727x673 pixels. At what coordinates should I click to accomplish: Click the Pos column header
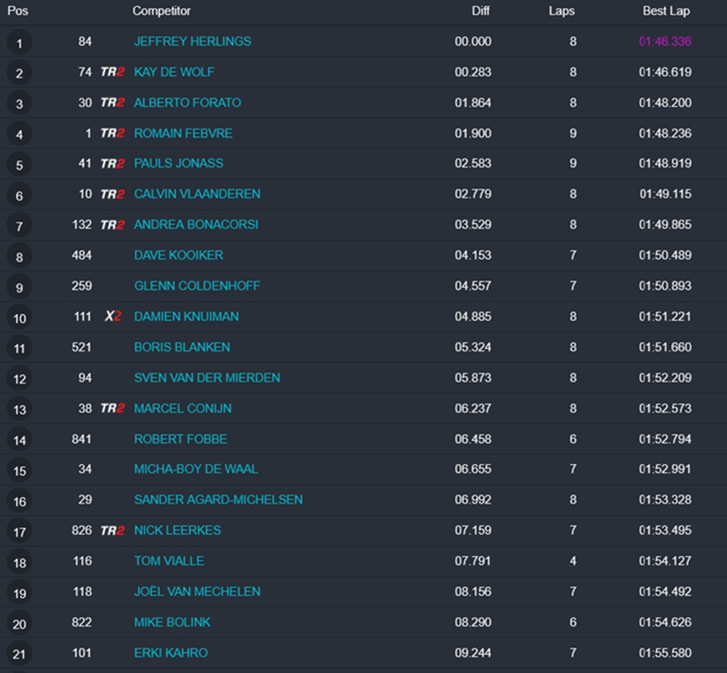(17, 11)
